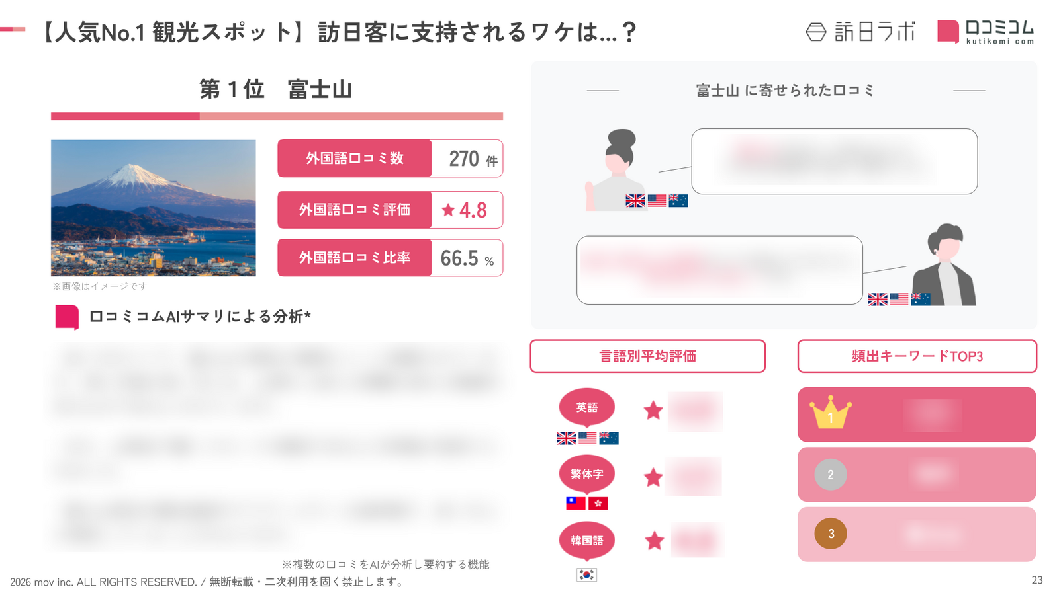Click the star icon next to 4.8
Image resolution: width=1059 pixels, height=595 pixels.
click(x=448, y=210)
